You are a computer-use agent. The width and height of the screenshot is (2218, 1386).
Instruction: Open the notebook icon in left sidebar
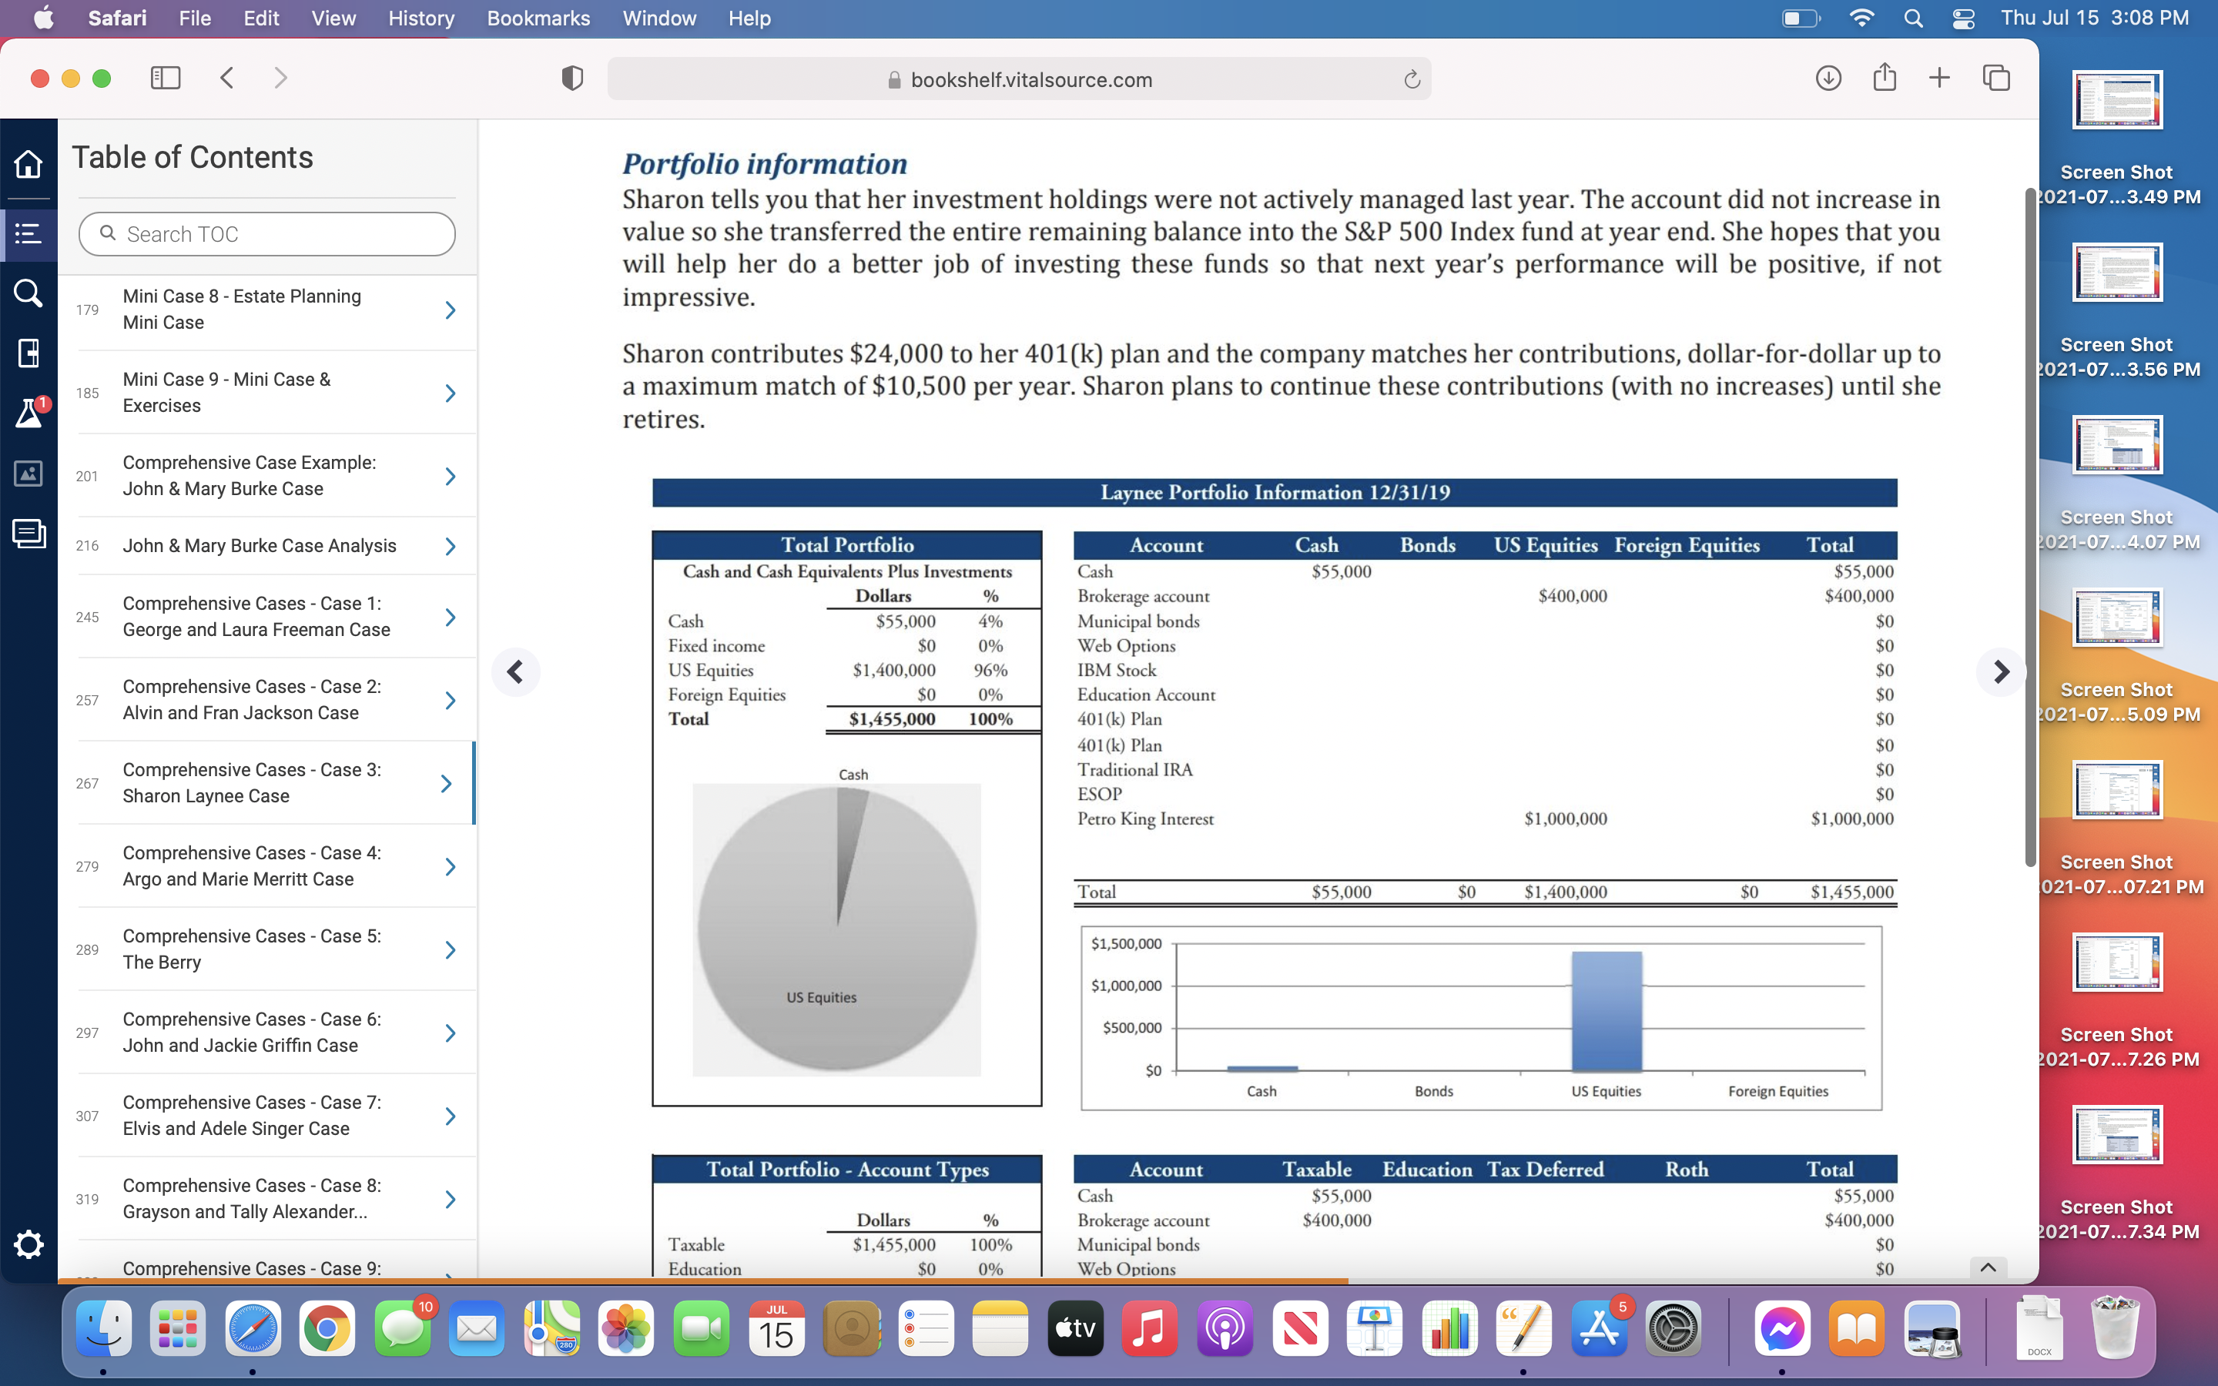coord(28,353)
